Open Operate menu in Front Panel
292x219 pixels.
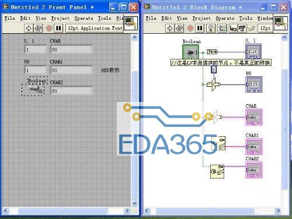[84, 18]
